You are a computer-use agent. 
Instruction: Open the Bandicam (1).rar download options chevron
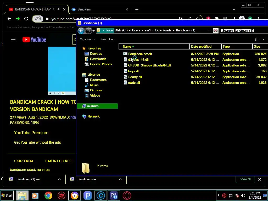(x=59, y=179)
